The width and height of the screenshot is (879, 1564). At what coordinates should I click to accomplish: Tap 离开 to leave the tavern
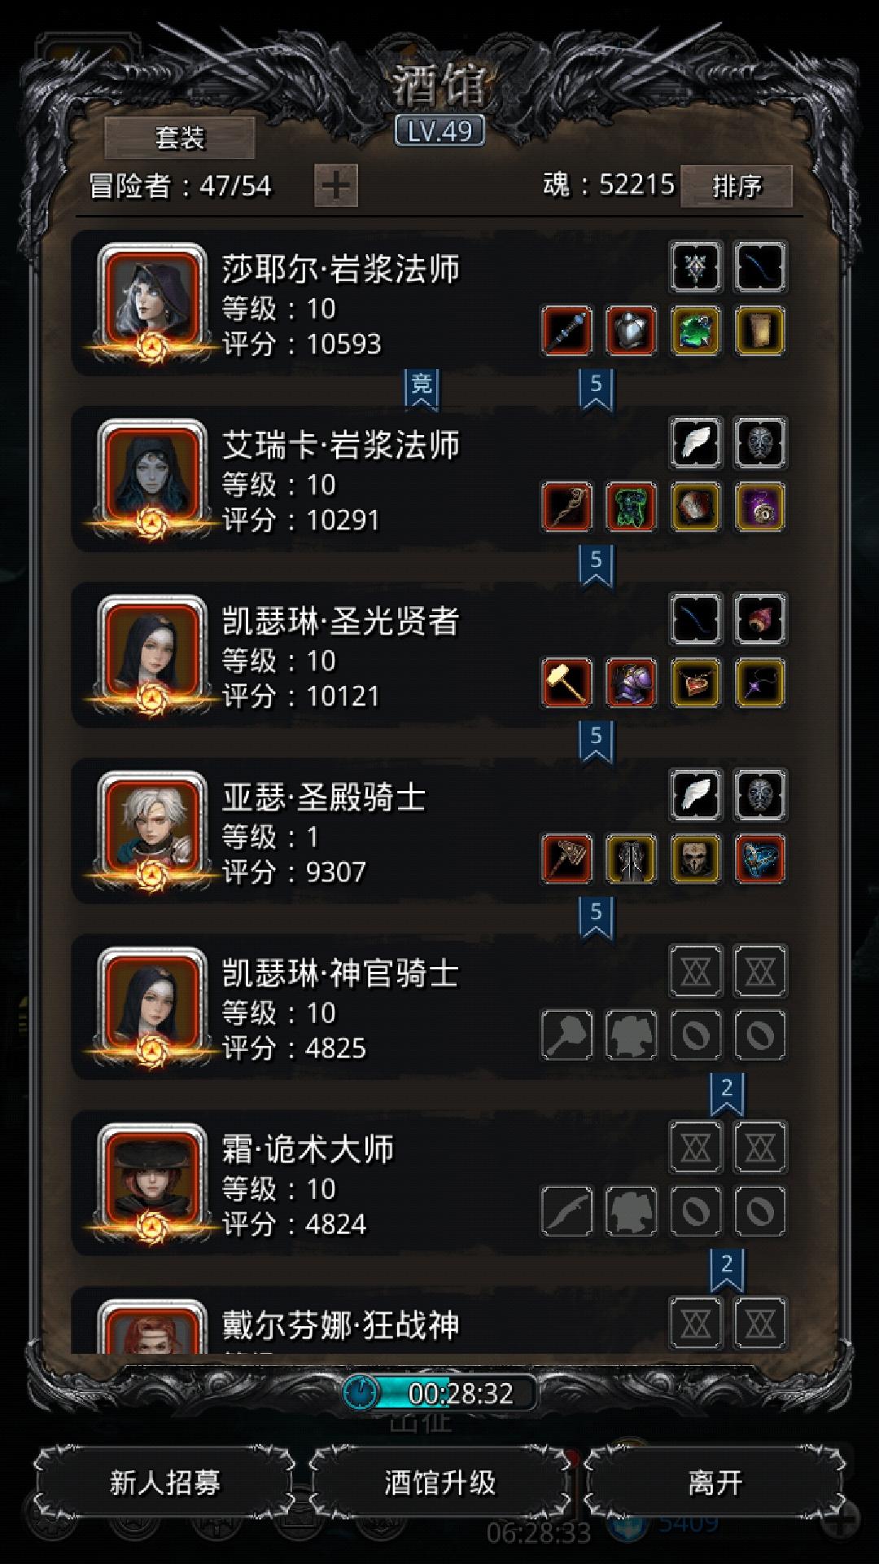pyautogui.click(x=715, y=1482)
